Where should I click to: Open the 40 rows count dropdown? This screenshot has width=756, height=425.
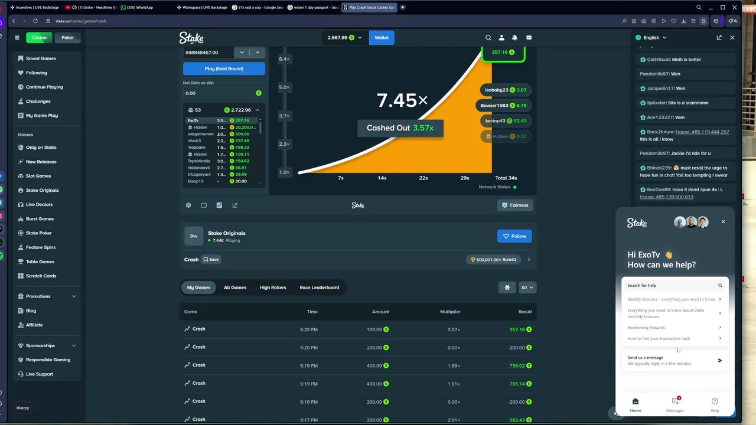coord(527,288)
